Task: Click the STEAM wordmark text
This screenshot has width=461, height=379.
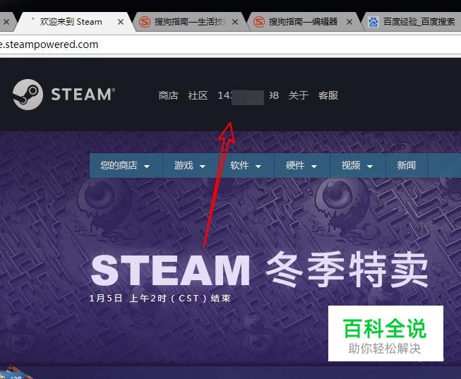Action: coord(83,95)
